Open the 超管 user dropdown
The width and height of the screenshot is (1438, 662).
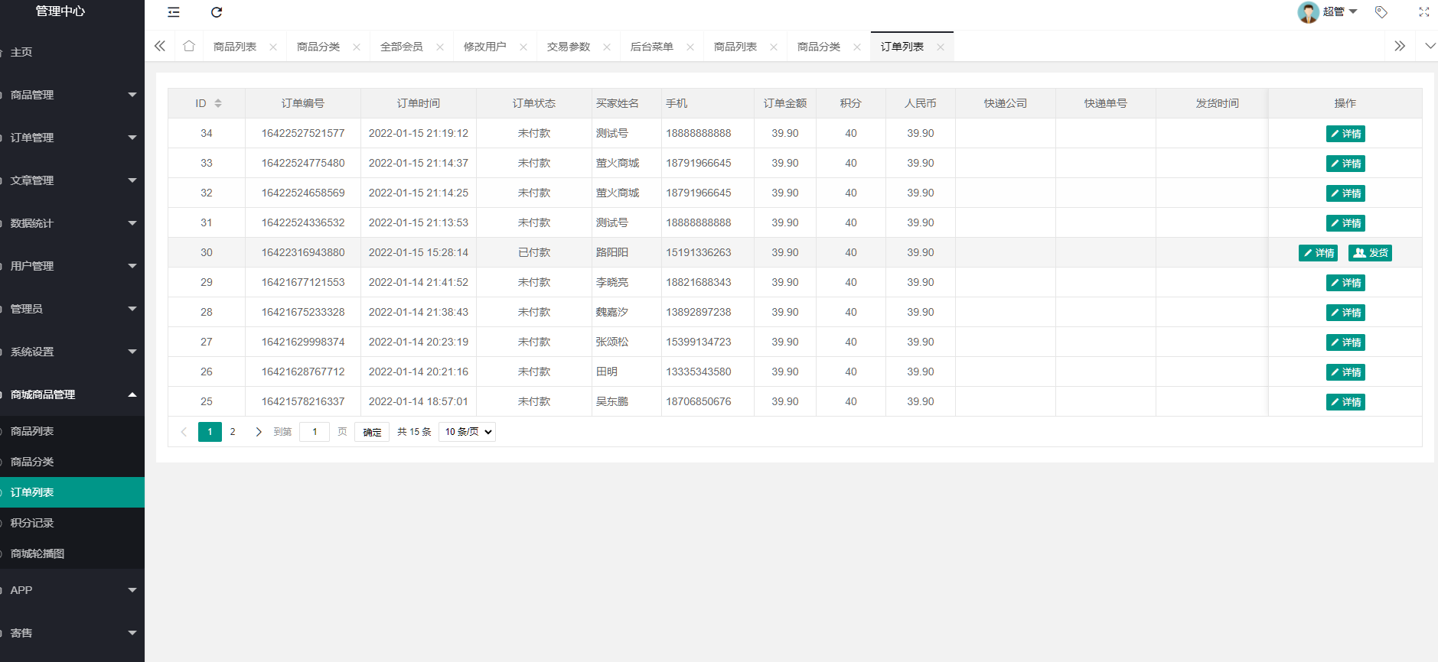pos(1335,12)
